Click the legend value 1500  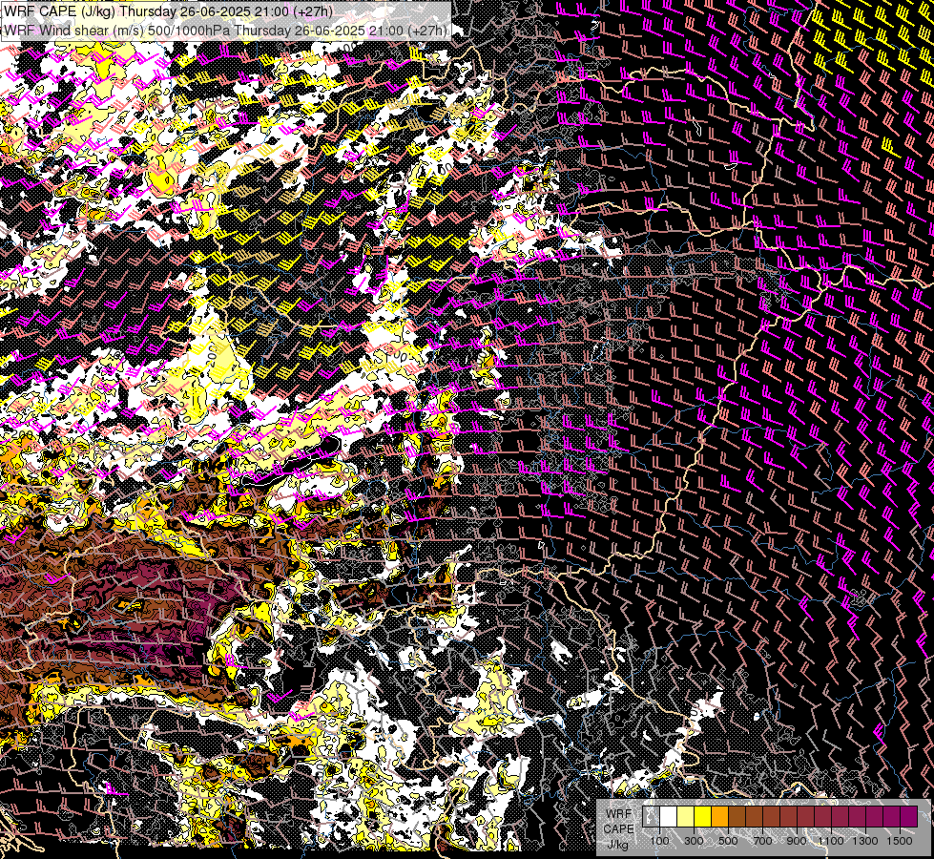click(x=900, y=841)
